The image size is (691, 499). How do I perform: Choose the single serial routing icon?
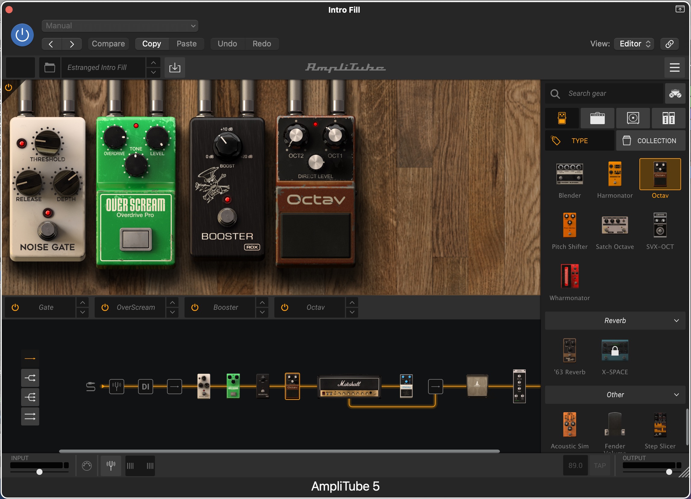click(30, 359)
